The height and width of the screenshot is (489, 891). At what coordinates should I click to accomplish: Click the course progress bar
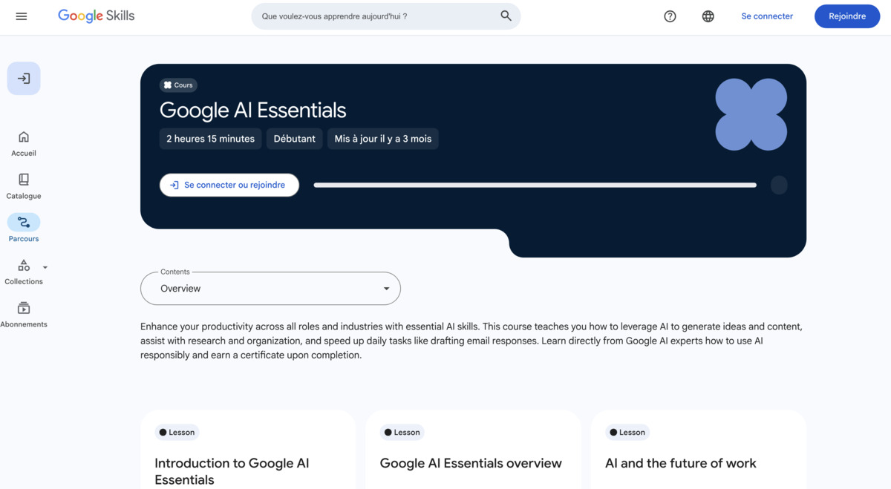click(x=535, y=185)
